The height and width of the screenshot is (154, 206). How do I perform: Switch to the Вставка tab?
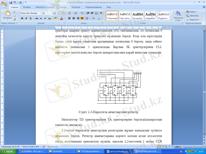(x=27, y=7)
